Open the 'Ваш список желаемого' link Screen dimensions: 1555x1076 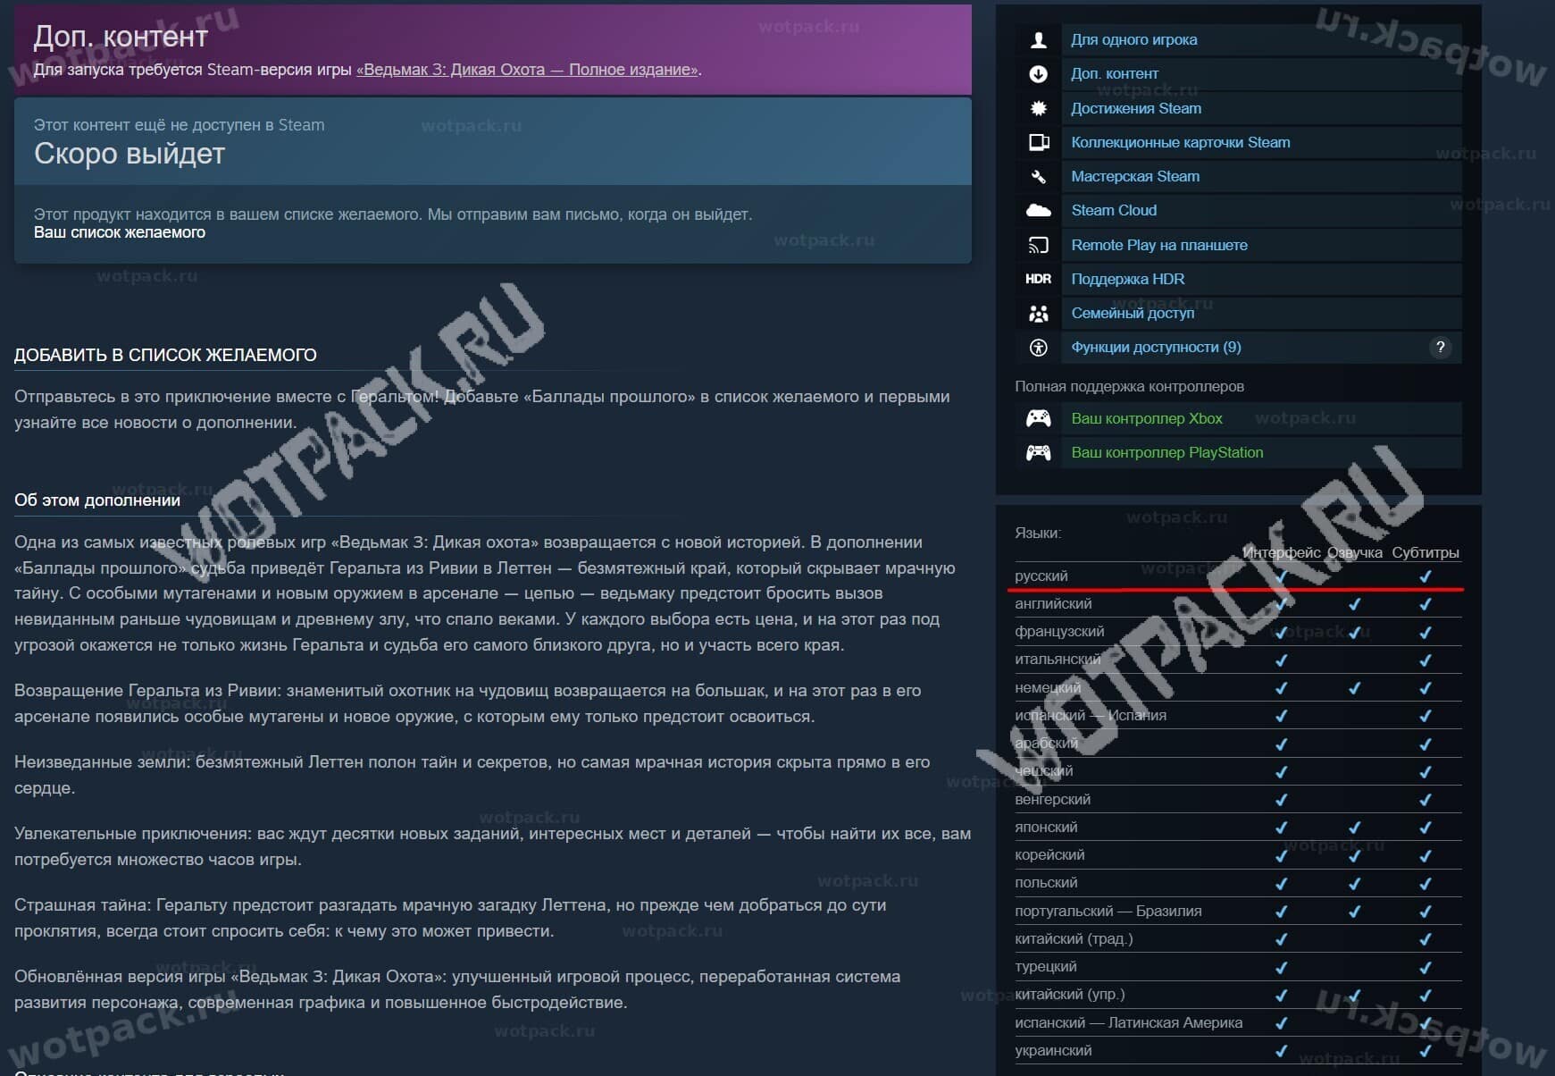(120, 232)
